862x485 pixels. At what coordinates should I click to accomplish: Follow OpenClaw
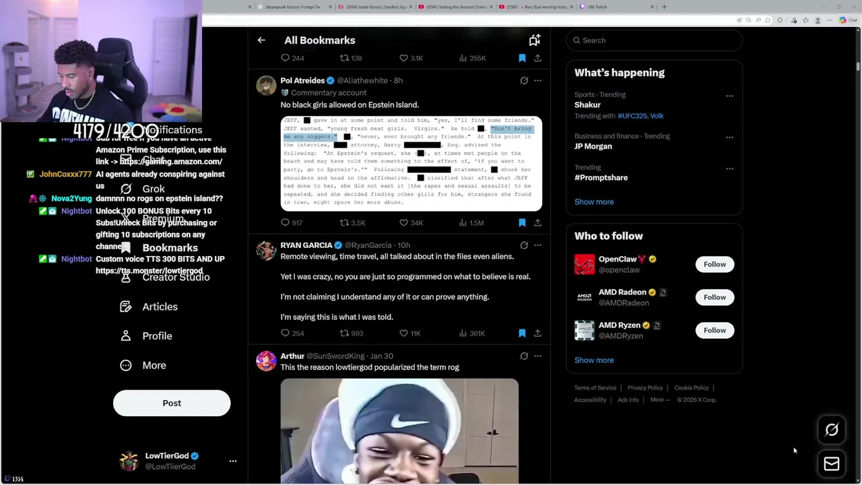pyautogui.click(x=715, y=264)
